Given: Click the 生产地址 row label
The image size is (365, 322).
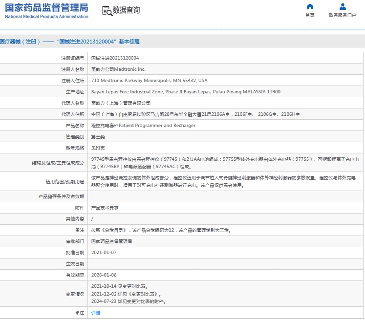Looking at the screenshot, I should tap(75, 92).
